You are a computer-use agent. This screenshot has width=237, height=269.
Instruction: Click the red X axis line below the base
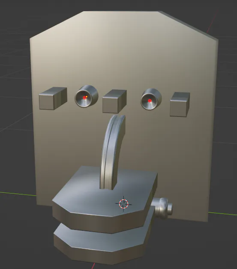93,266
